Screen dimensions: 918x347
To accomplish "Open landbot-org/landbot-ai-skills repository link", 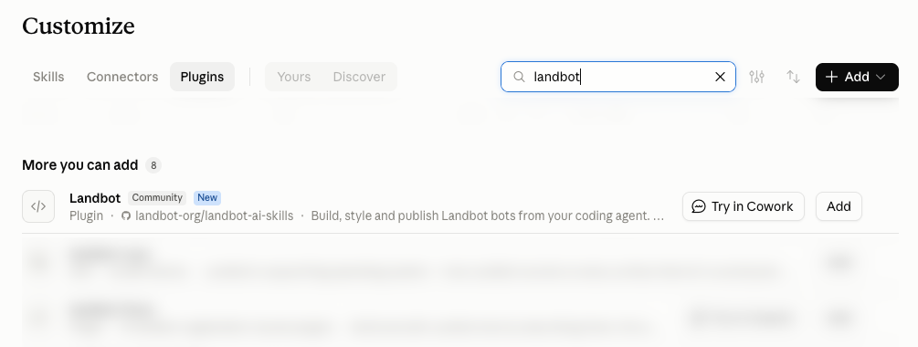I will 207,216.
